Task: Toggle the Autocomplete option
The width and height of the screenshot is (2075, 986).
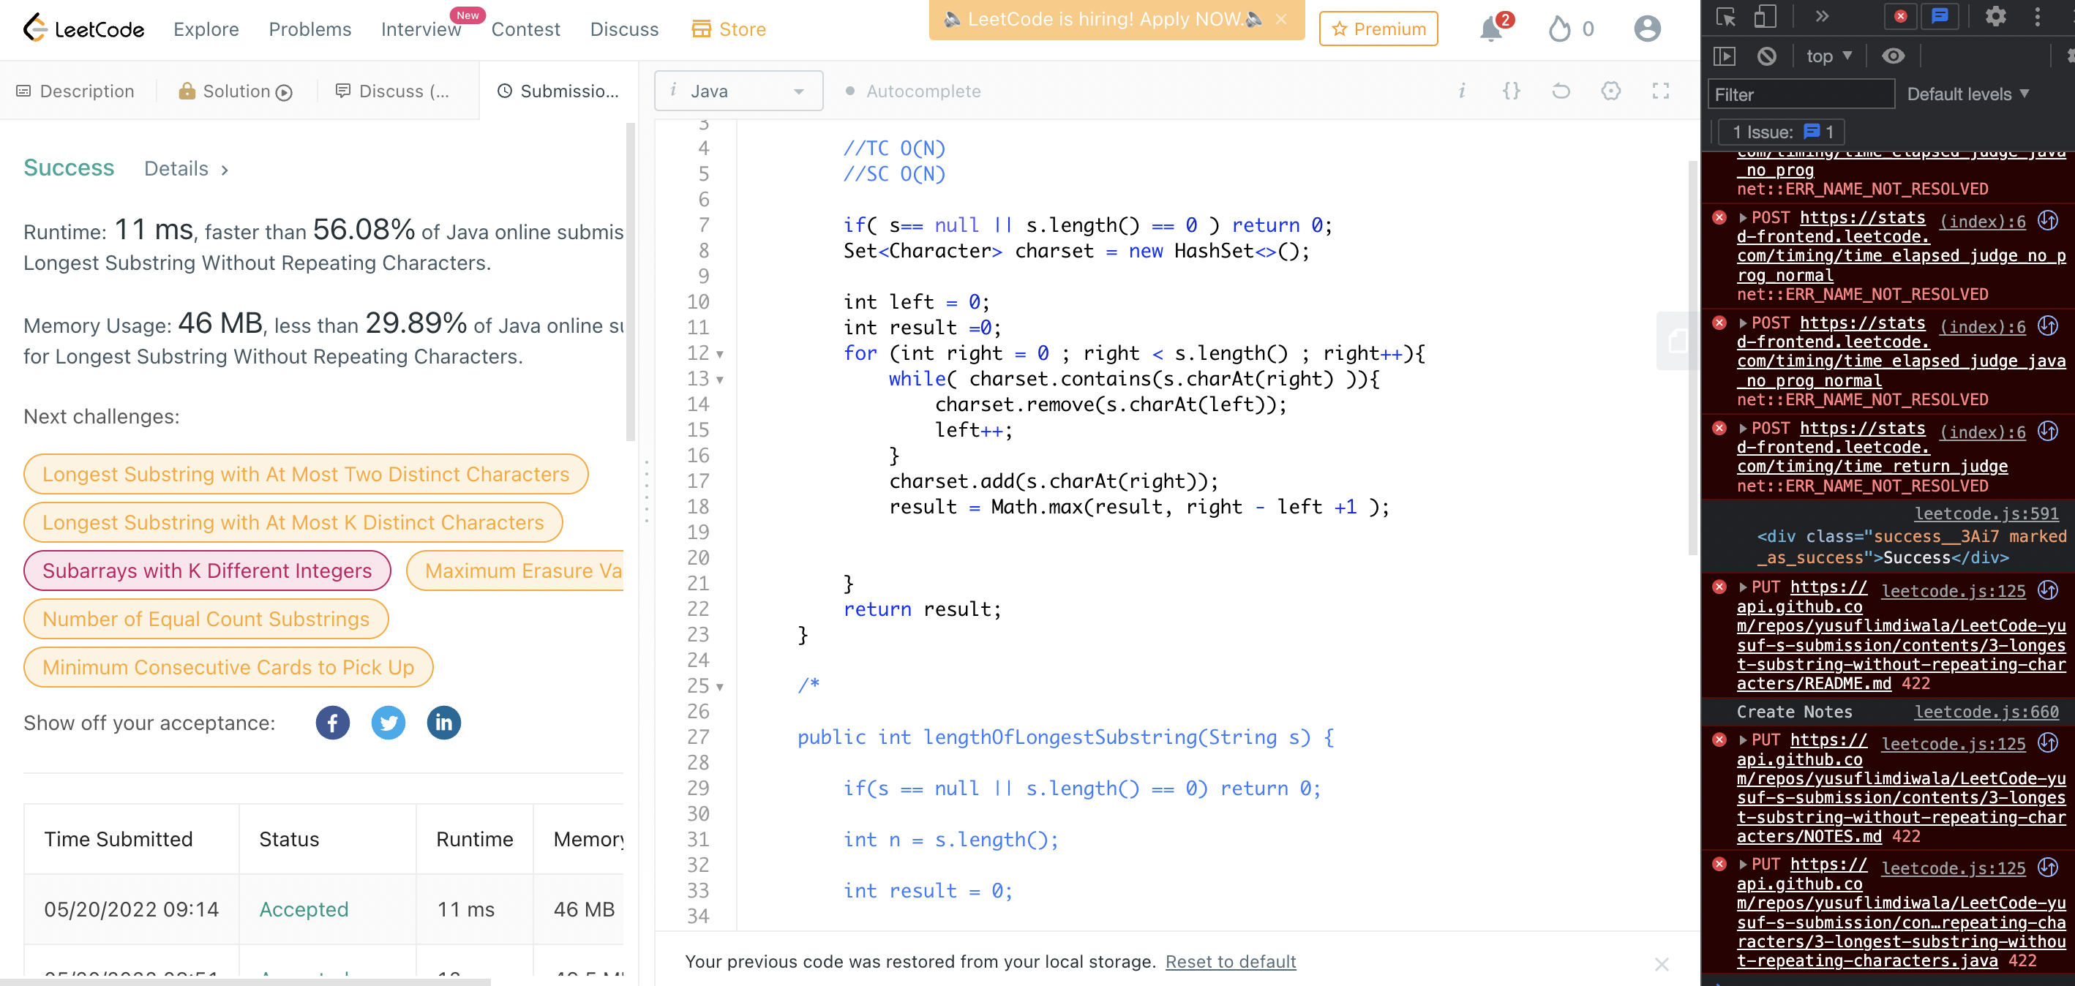Action: click(912, 91)
